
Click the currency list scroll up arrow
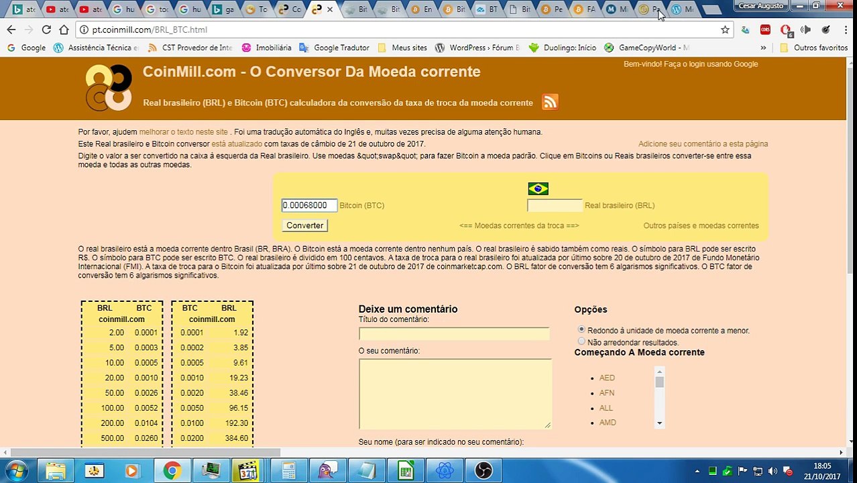coord(660,371)
